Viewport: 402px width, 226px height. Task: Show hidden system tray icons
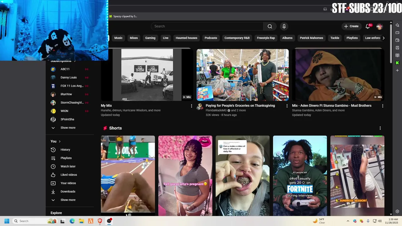pyautogui.click(x=348, y=221)
